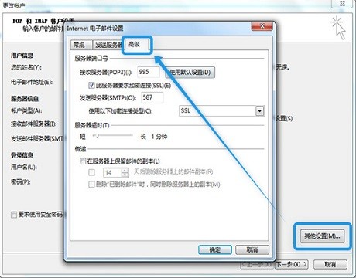
Task: Enable 在服务器上保留邮件的副本 checkbox
Action: (x=83, y=161)
